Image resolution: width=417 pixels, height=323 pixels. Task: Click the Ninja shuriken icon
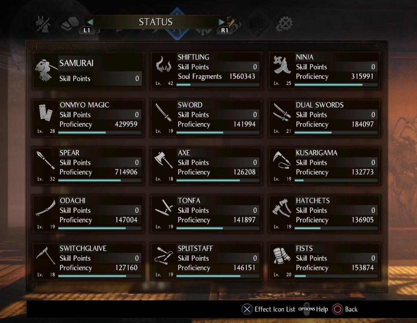[282, 64]
